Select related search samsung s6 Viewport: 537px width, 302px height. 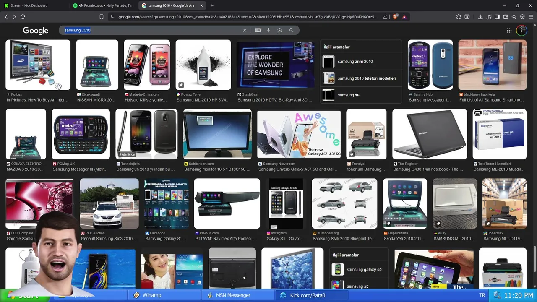click(x=361, y=95)
